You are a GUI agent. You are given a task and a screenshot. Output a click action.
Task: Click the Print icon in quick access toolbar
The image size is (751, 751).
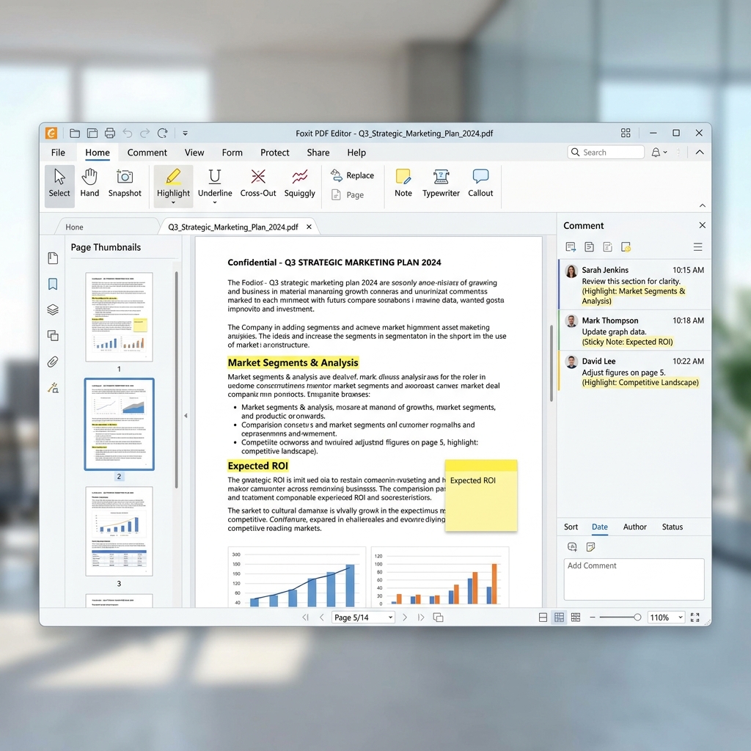110,133
